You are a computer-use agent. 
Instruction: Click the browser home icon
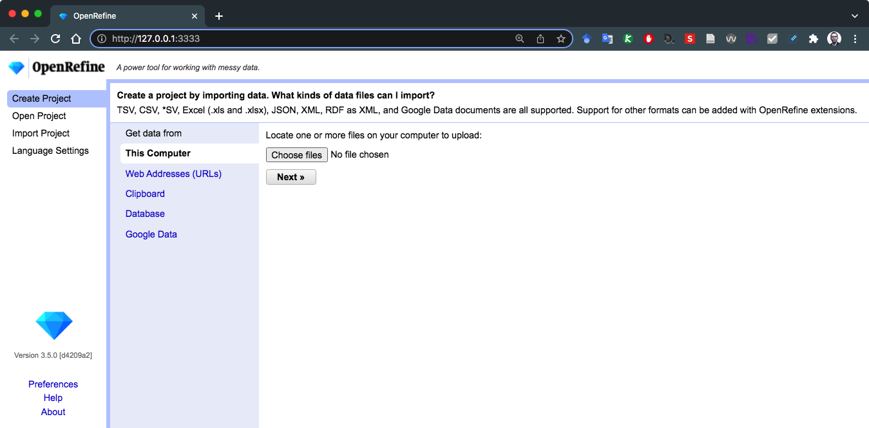click(76, 39)
